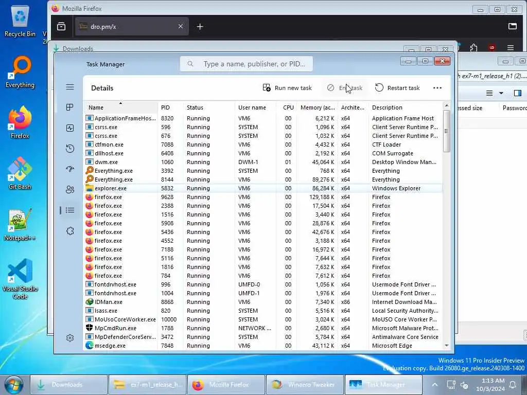527x395 pixels.
Task: Open Firefox extensions puzzle icon
Action: point(473,48)
